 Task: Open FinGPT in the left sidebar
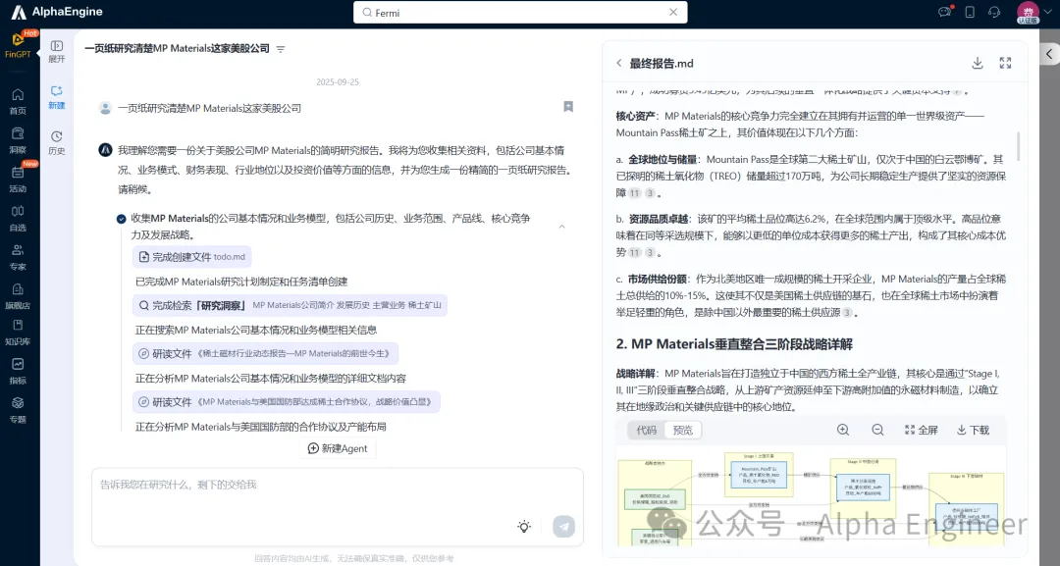point(18,44)
